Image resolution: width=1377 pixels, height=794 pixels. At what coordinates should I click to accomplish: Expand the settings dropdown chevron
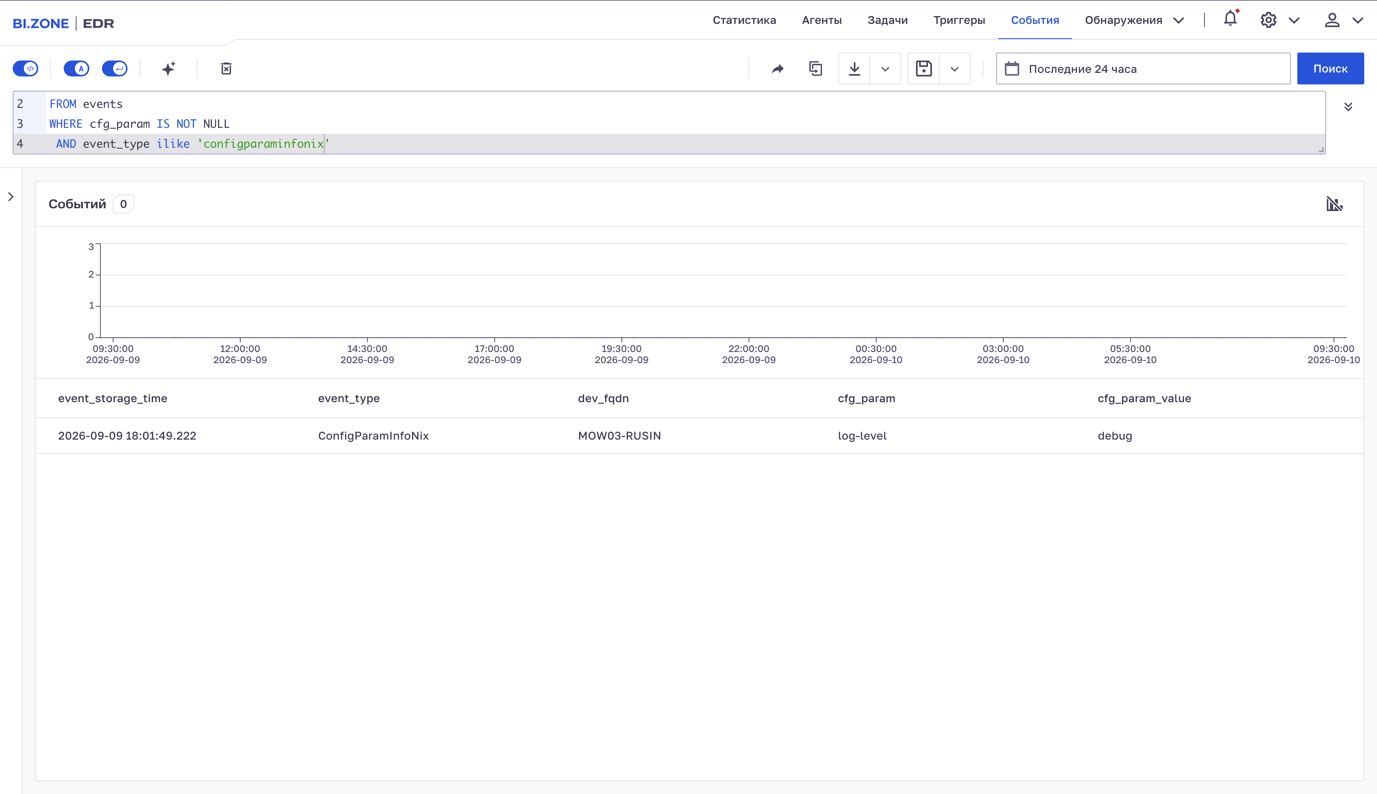pyautogui.click(x=1294, y=21)
